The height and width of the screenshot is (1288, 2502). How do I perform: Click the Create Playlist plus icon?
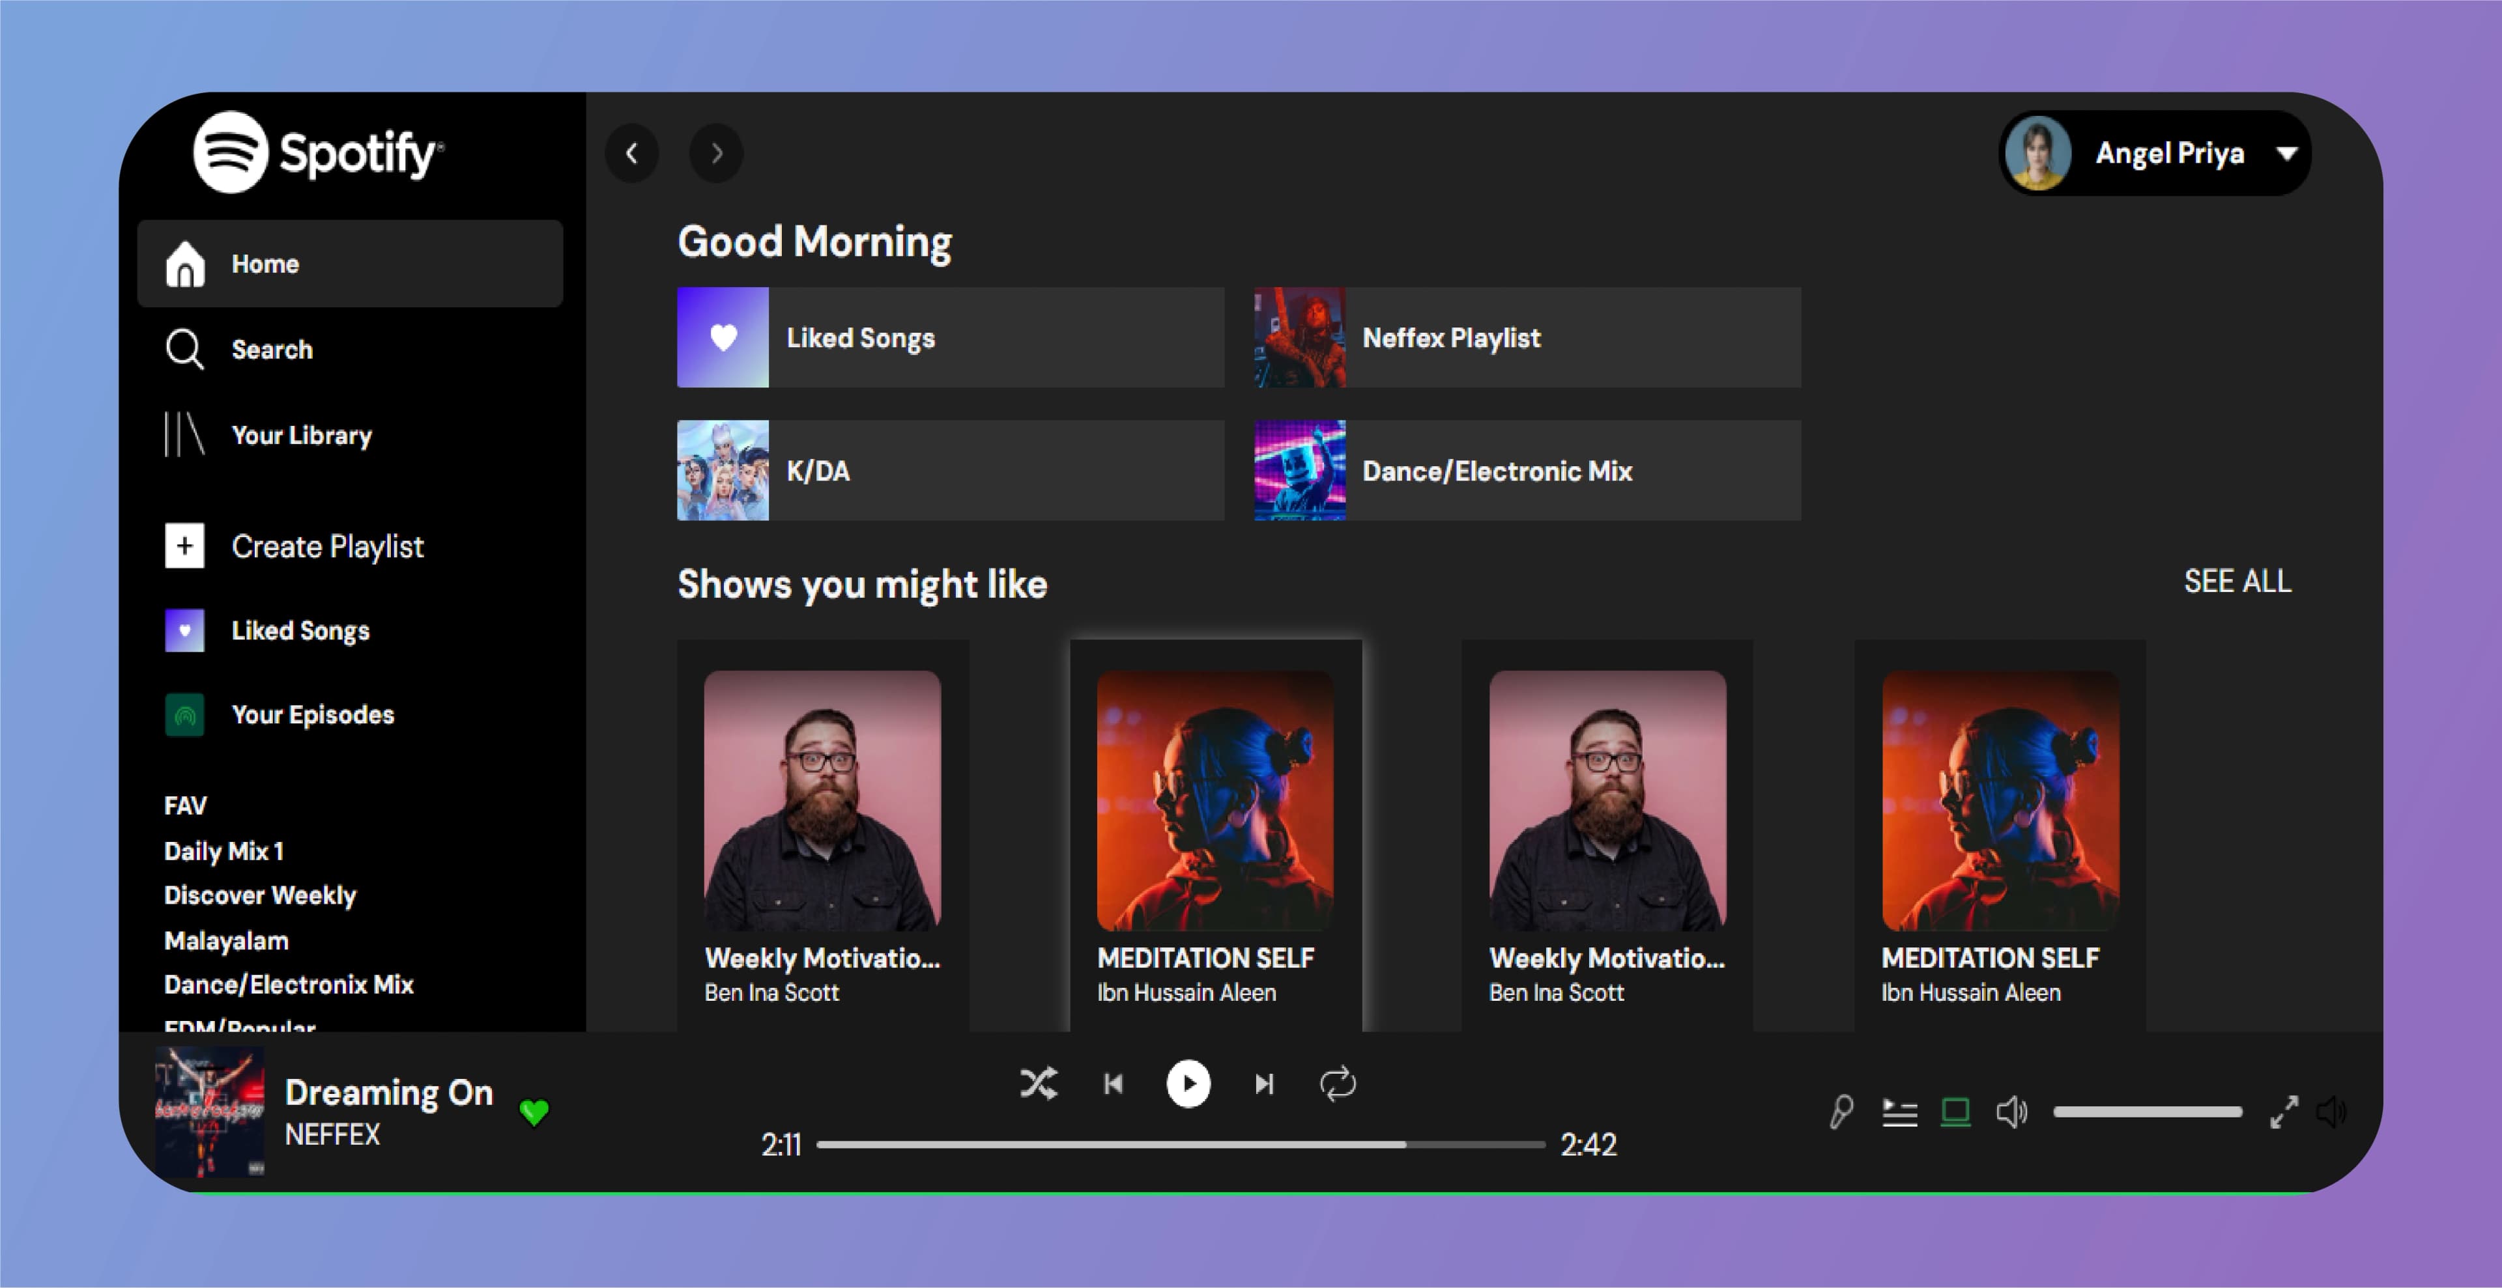tap(184, 546)
